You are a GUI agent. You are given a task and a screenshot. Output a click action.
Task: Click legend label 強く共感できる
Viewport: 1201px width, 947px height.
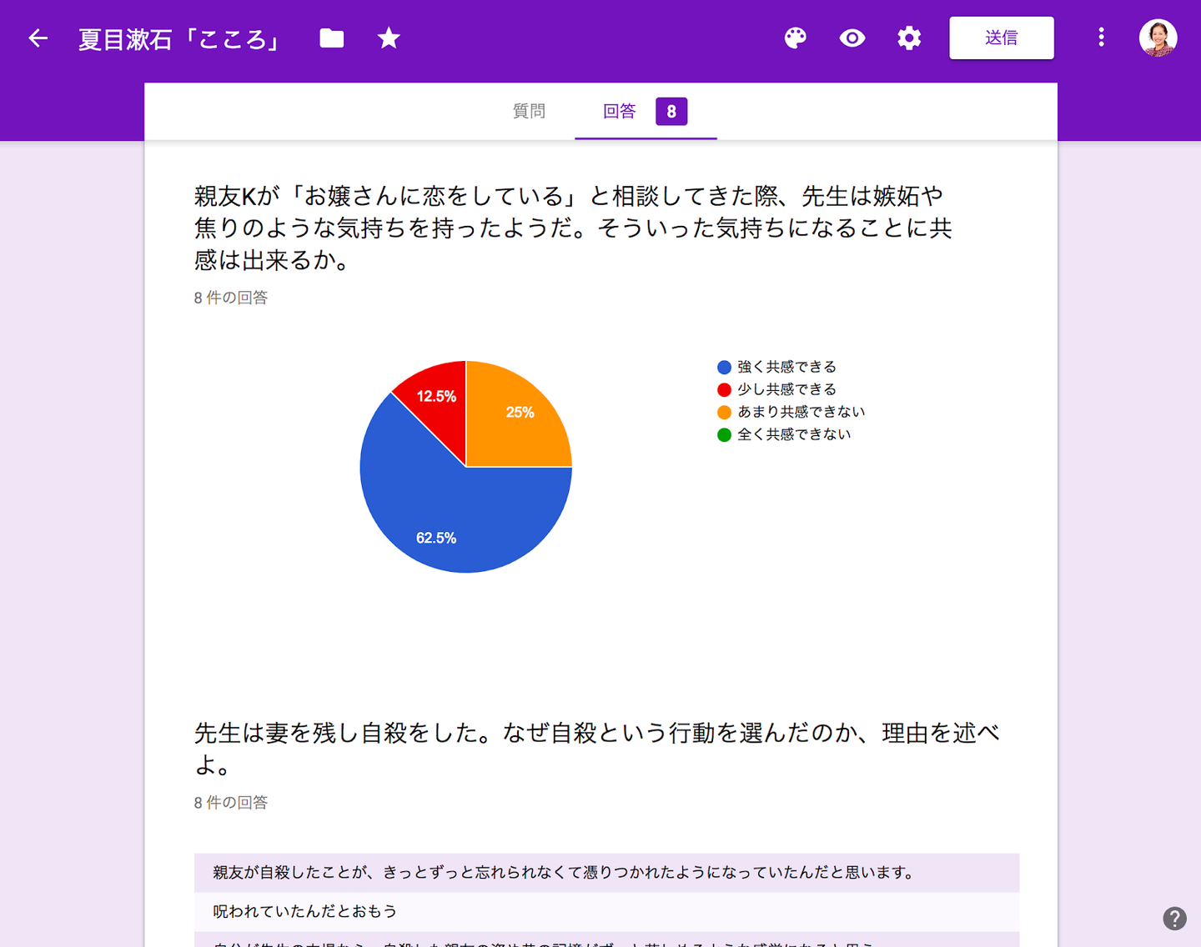pos(786,367)
